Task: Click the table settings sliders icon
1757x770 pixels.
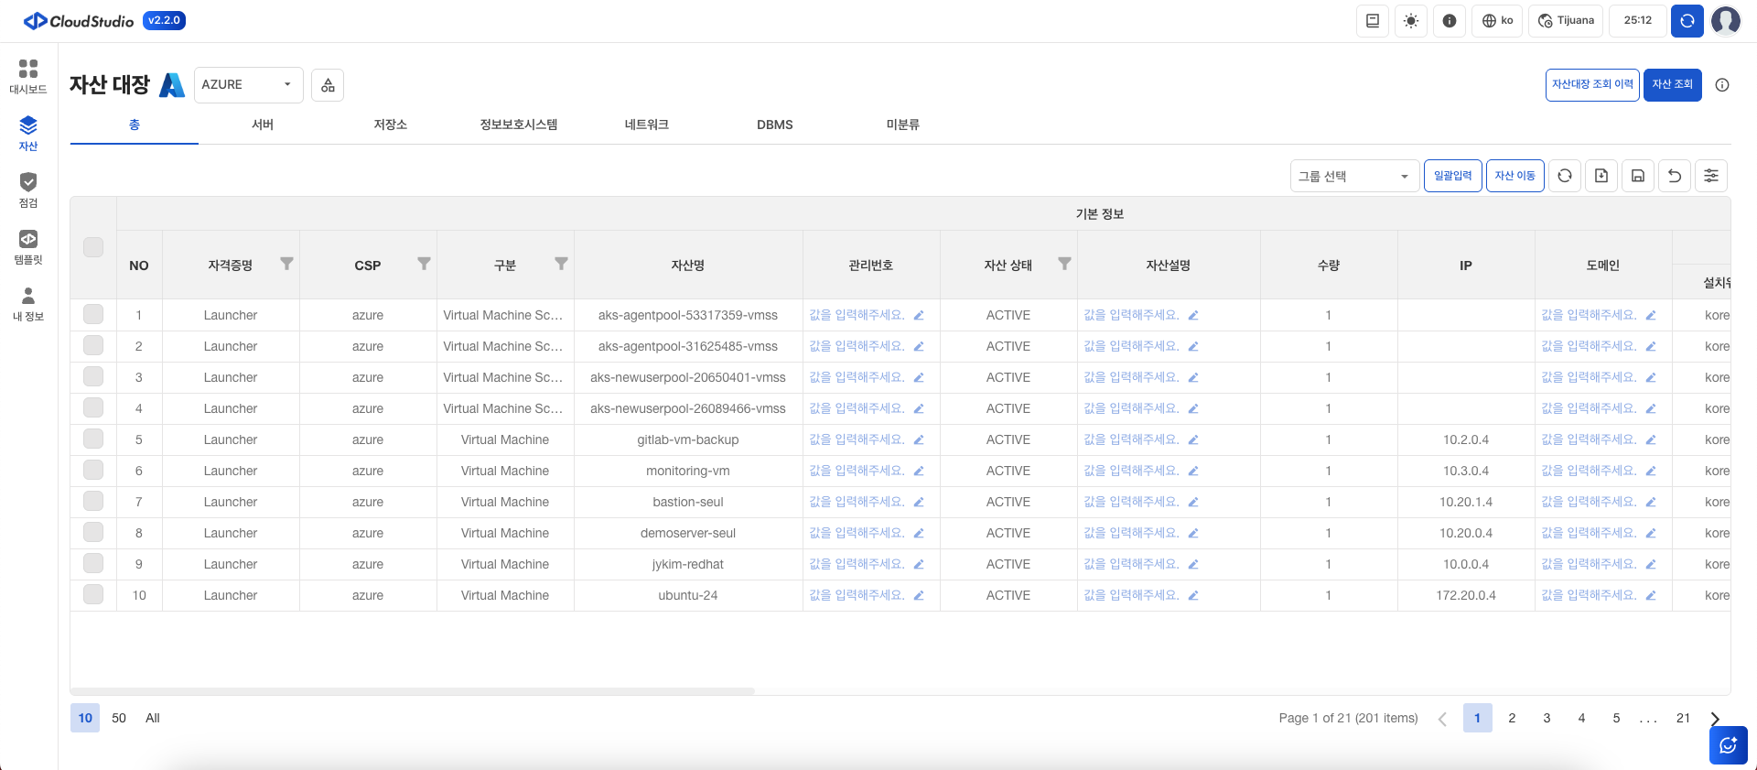Action: click(x=1710, y=176)
